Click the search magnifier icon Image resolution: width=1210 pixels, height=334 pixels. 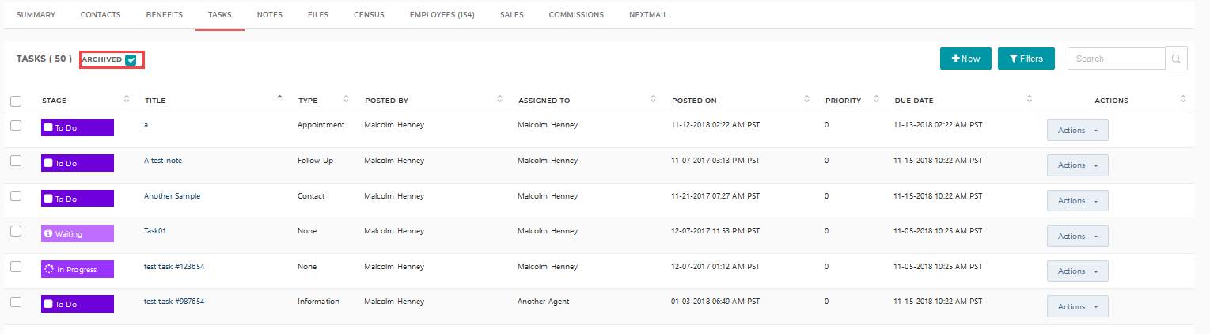pos(1176,59)
